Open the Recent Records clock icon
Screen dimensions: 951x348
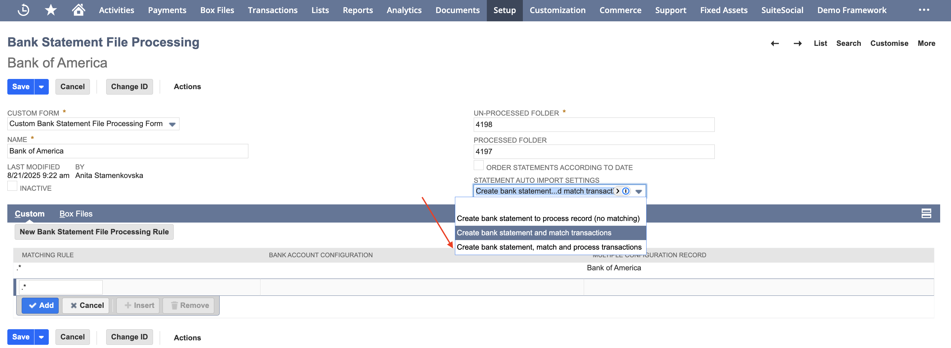pyautogui.click(x=23, y=10)
